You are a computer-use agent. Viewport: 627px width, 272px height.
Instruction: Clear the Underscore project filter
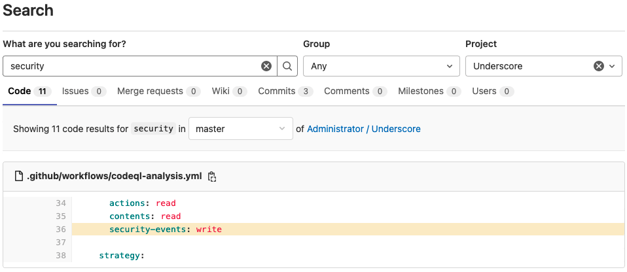click(598, 66)
